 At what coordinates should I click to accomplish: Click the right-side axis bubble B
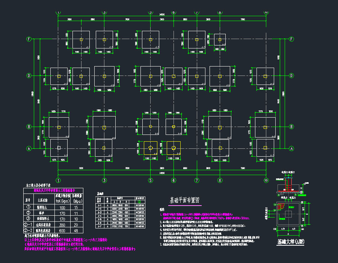click(291, 127)
